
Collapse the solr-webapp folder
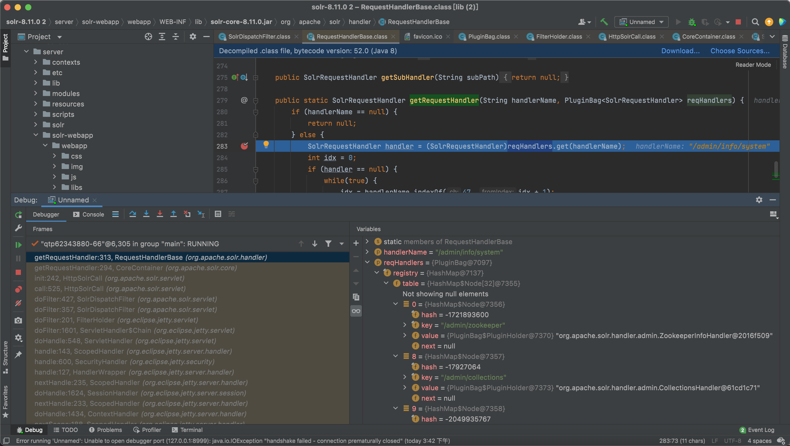click(x=36, y=135)
